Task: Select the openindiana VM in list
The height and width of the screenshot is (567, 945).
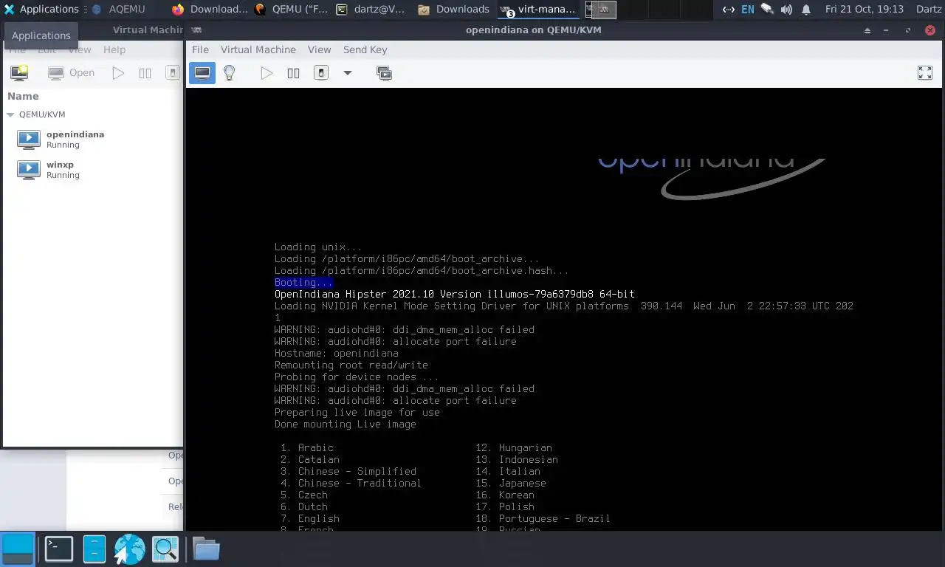Action: click(x=92, y=140)
